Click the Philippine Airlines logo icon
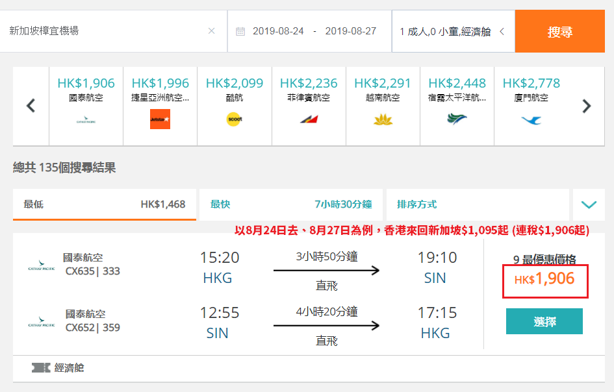Viewport: 614px width, 392px height. (x=309, y=119)
